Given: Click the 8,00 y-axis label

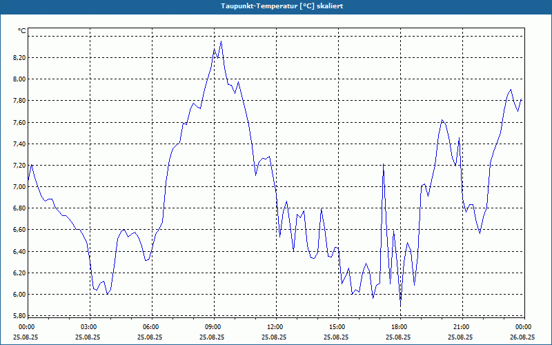Looking at the screenshot, I should coord(19,79).
